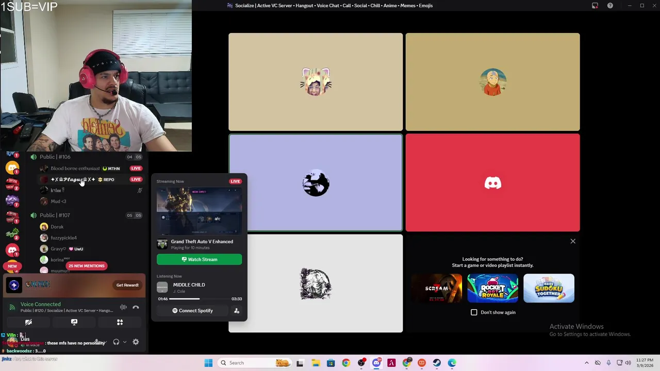The image size is (660, 371).
Task: Open system volume speaker icon in tray
Action: click(x=628, y=363)
